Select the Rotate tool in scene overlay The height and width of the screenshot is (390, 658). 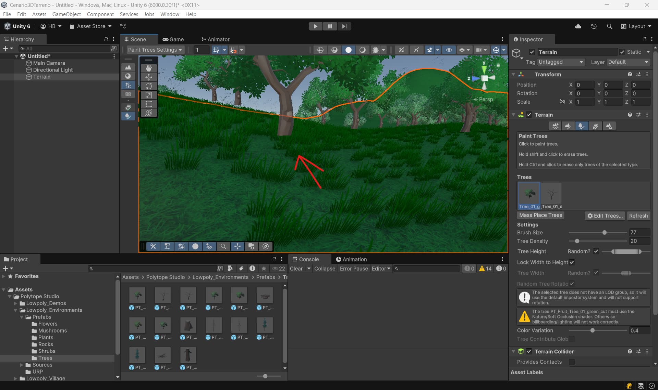pyautogui.click(x=149, y=86)
